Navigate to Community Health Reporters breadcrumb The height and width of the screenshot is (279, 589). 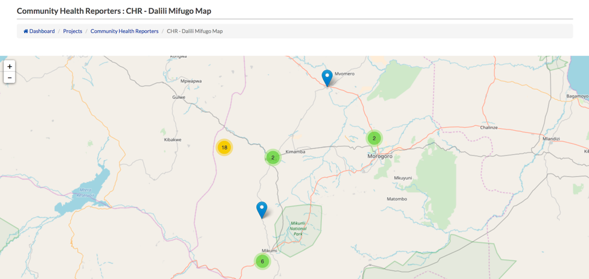(x=124, y=31)
